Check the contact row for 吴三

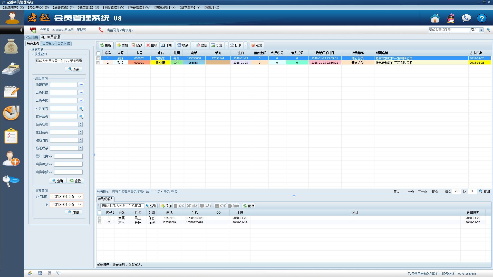(100, 218)
